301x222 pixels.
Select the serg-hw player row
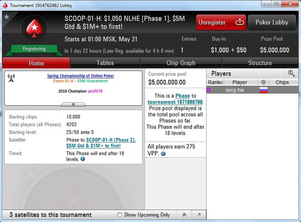point(252,90)
